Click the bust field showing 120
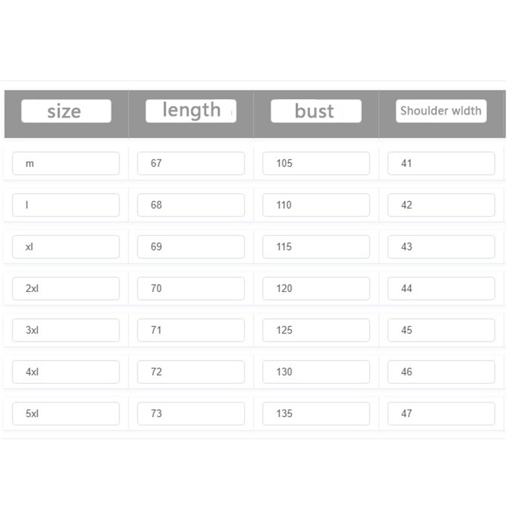 coord(316,289)
